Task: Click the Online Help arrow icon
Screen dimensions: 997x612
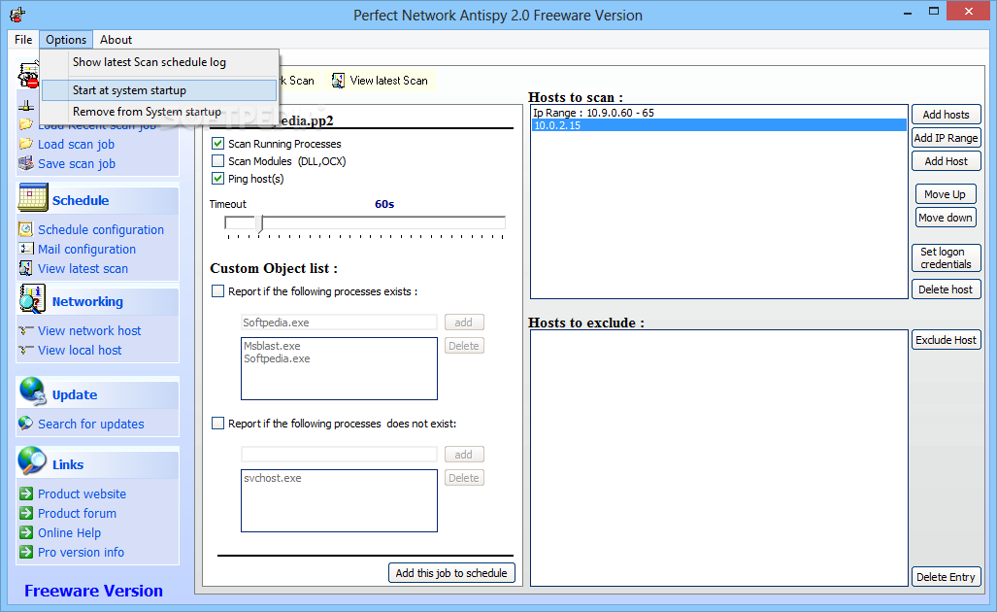Action: 26,532
